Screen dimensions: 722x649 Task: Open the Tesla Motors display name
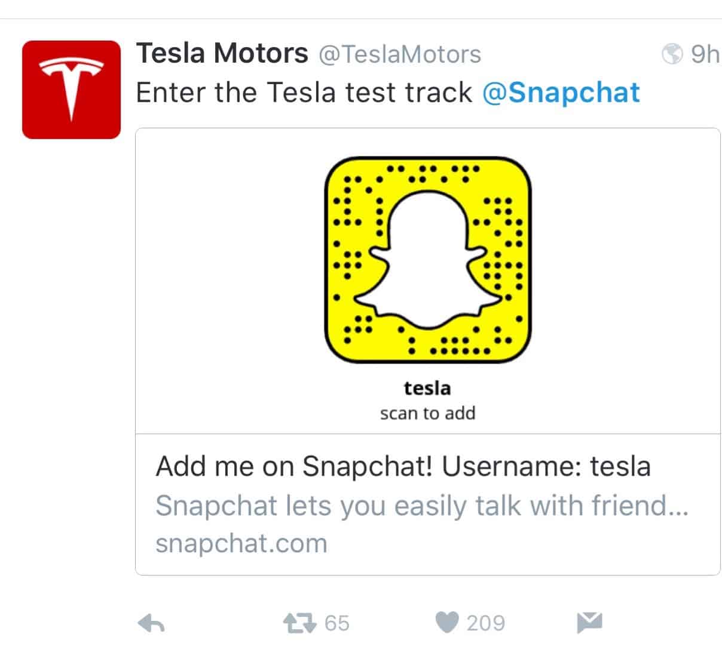tap(222, 54)
